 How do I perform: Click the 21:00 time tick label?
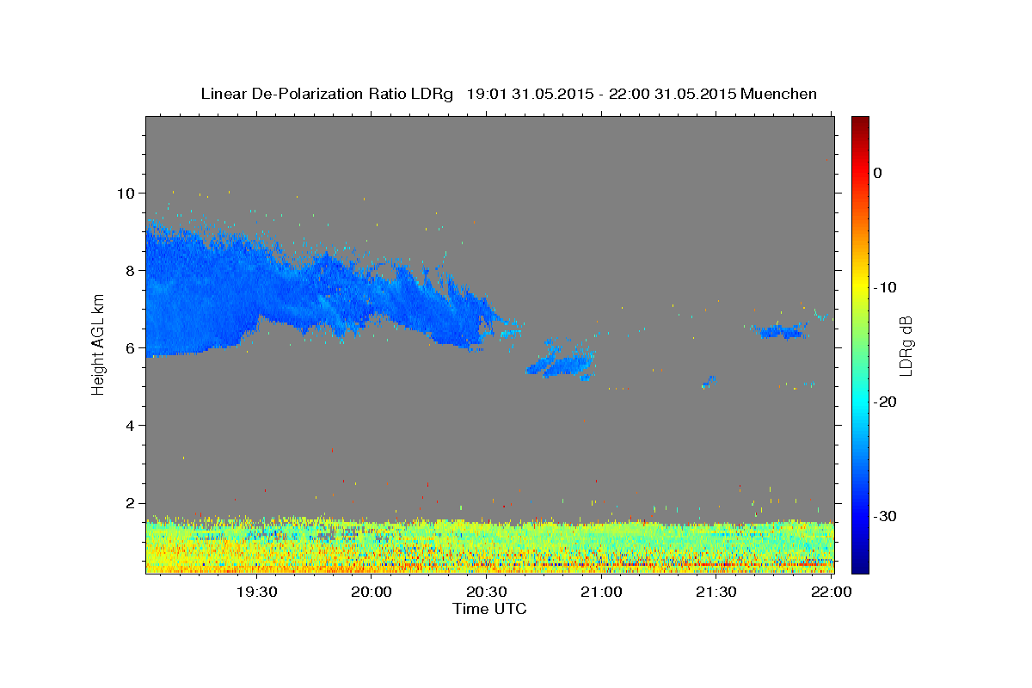tap(602, 592)
